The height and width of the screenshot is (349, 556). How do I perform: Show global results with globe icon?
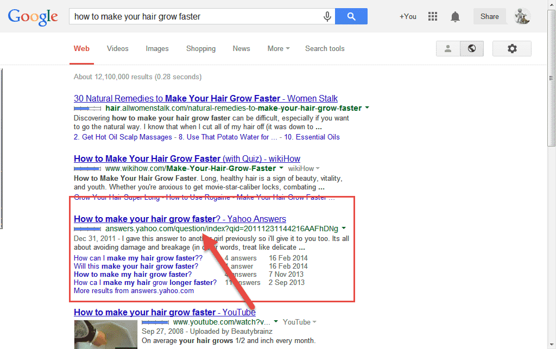472,48
